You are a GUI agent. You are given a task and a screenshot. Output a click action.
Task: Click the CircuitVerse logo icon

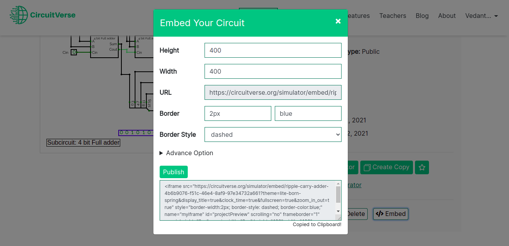click(x=18, y=16)
